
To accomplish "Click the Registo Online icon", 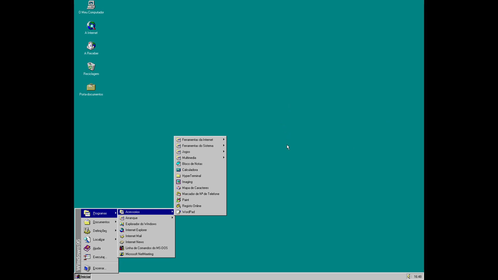I will pyautogui.click(x=178, y=206).
